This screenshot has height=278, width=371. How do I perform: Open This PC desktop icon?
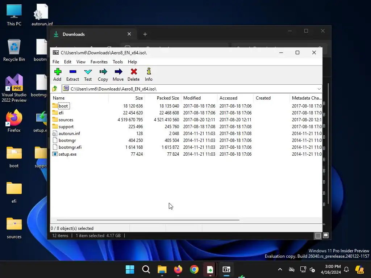14,15
